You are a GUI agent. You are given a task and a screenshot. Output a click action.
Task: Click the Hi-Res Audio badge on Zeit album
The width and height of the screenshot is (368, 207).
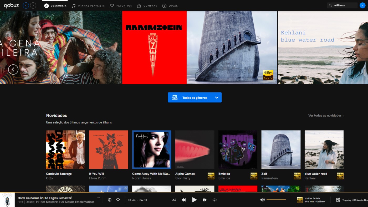(297, 176)
